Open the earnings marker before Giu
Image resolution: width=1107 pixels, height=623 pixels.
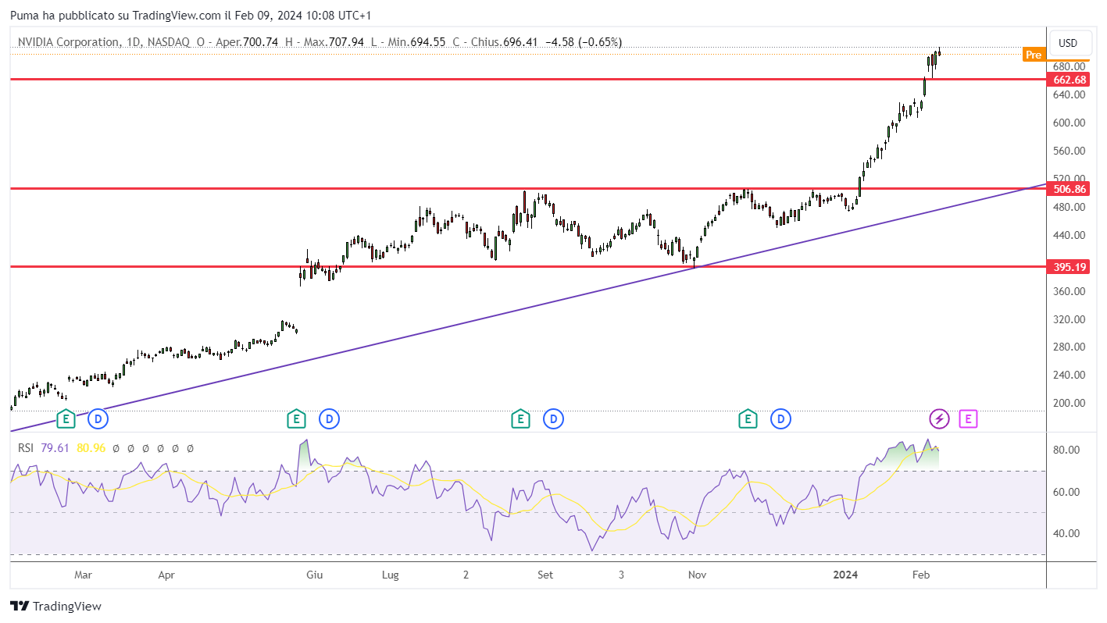point(296,419)
